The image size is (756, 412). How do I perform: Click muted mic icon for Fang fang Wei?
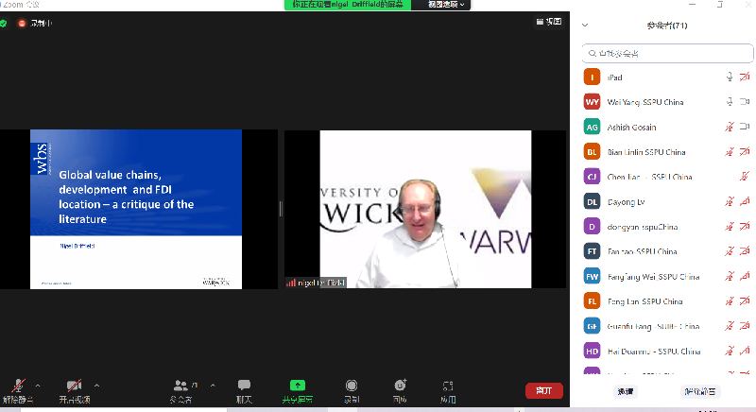[x=730, y=276]
